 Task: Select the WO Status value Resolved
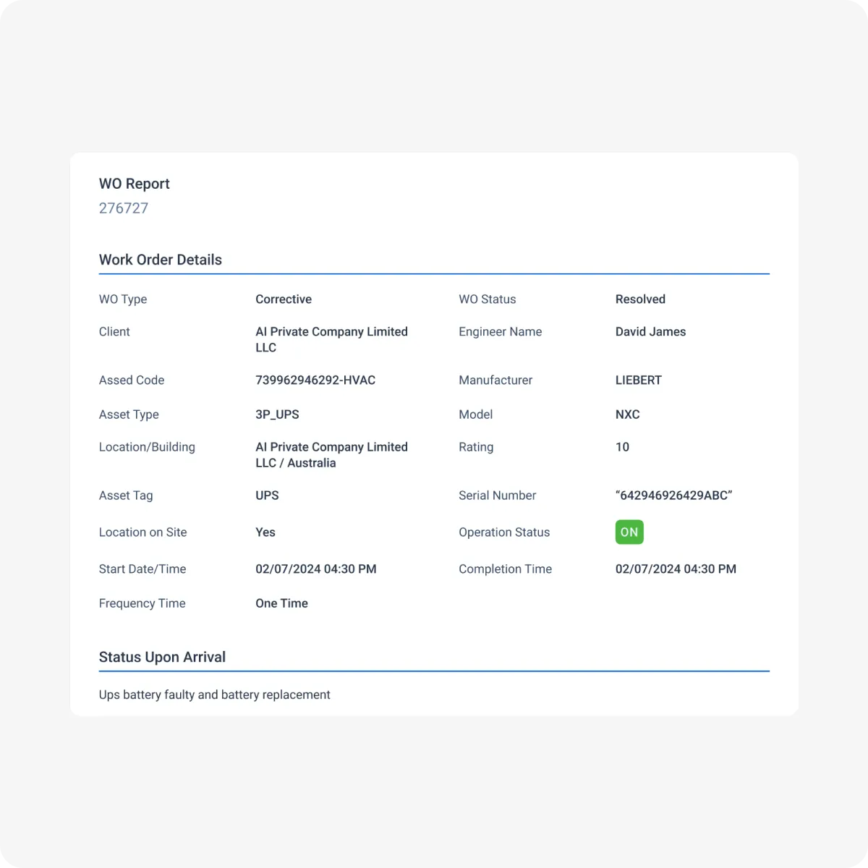(640, 299)
